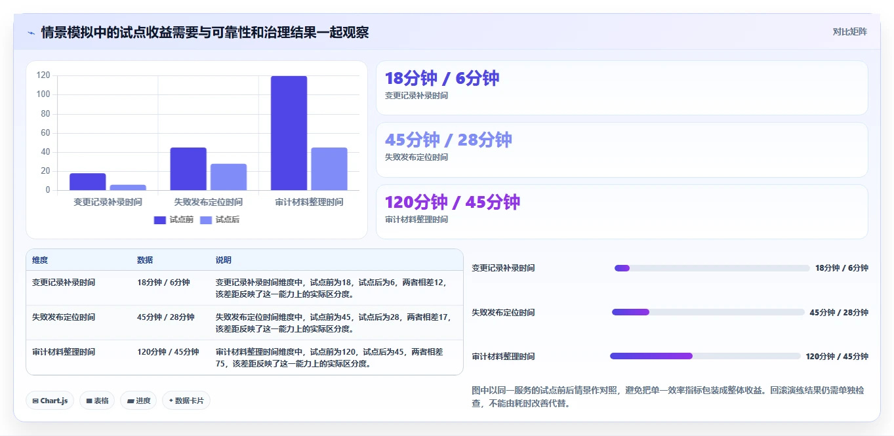Select the 18分钟 / 6分钟 data card
The width and height of the screenshot is (894, 436).
622,88
